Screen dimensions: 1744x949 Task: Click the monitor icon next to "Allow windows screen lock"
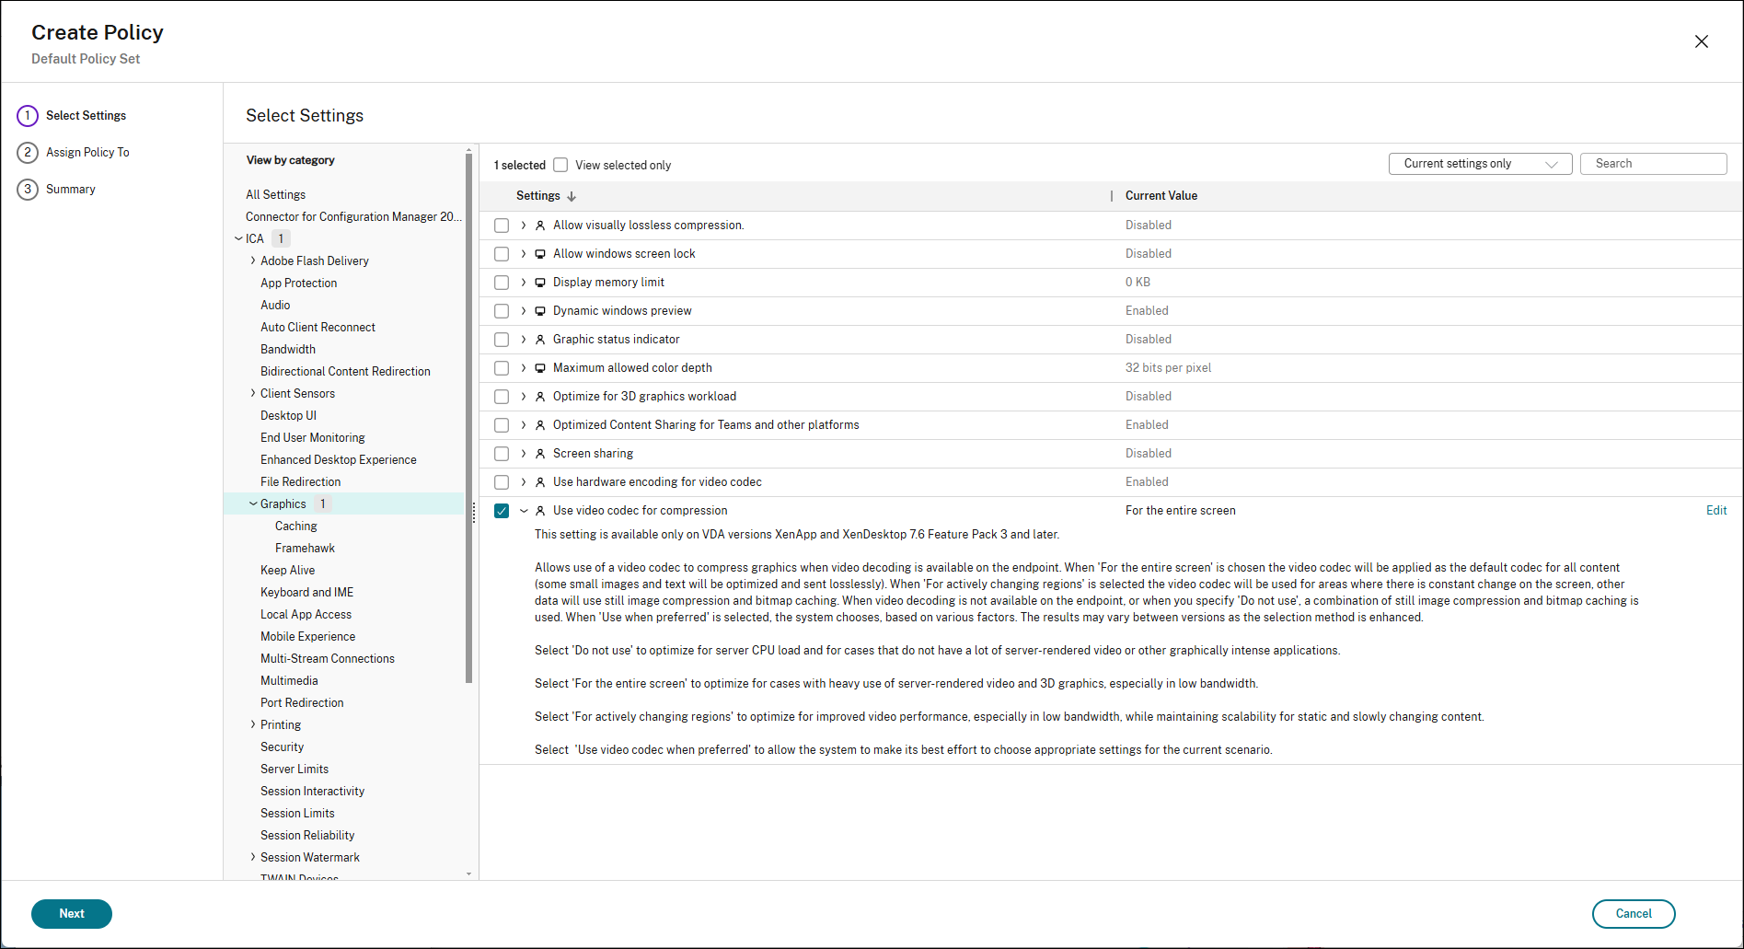tap(539, 253)
